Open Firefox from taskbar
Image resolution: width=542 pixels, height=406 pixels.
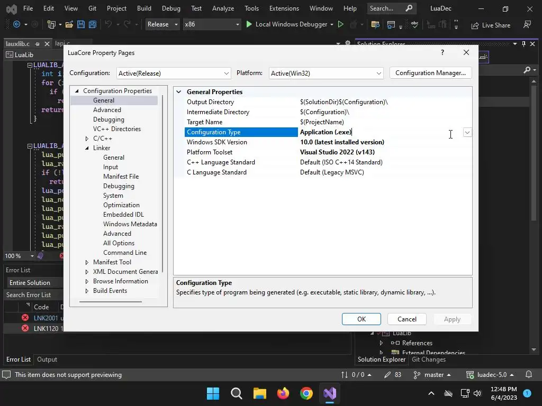[x=283, y=393]
